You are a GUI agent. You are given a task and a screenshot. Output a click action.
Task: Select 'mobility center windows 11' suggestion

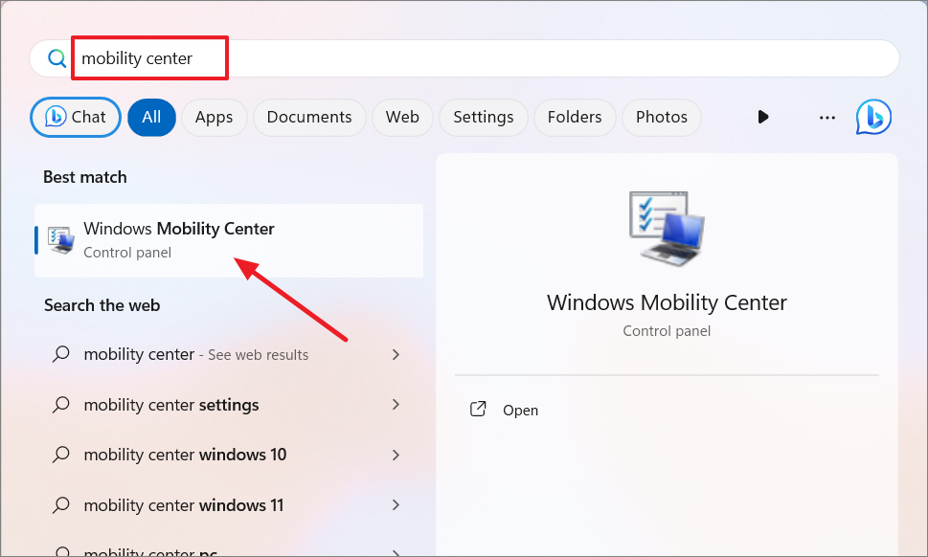229,505
